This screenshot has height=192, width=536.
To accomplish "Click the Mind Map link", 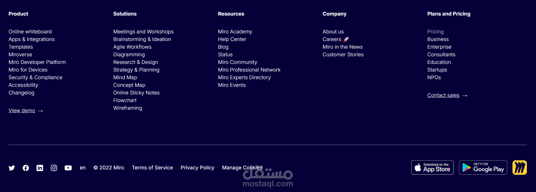I will pos(125,77).
